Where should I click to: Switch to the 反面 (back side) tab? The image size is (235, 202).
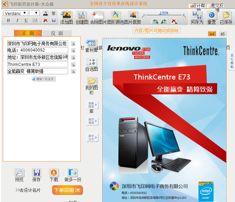coord(57,33)
